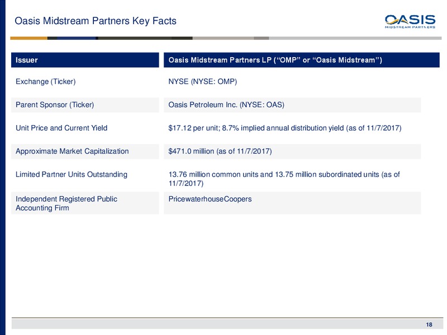447x335 pixels.
Task: Click the 'Issuer' header cell
Action: pyautogui.click(x=85, y=60)
